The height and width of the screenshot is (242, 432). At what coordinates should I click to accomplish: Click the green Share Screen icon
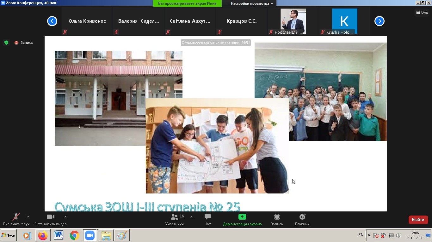[x=242, y=217]
